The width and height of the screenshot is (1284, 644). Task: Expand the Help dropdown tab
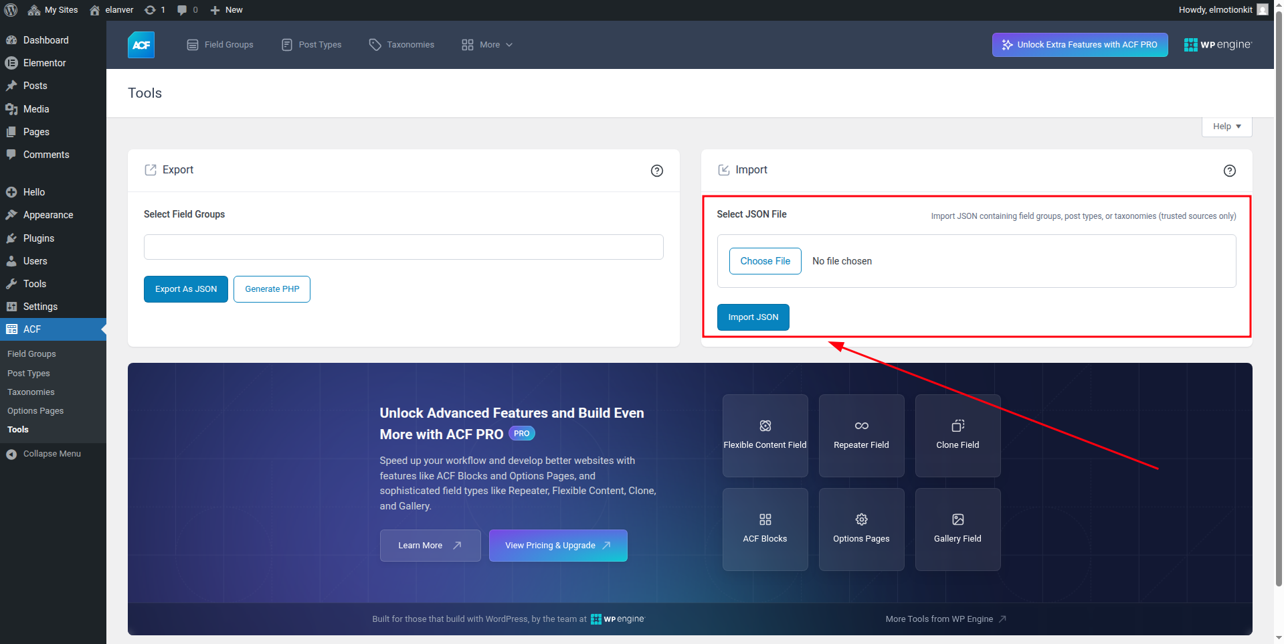point(1226,127)
